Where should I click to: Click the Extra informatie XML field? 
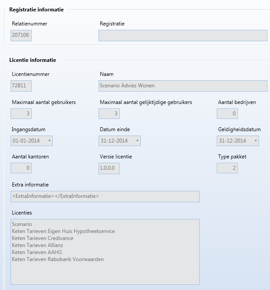105,197
